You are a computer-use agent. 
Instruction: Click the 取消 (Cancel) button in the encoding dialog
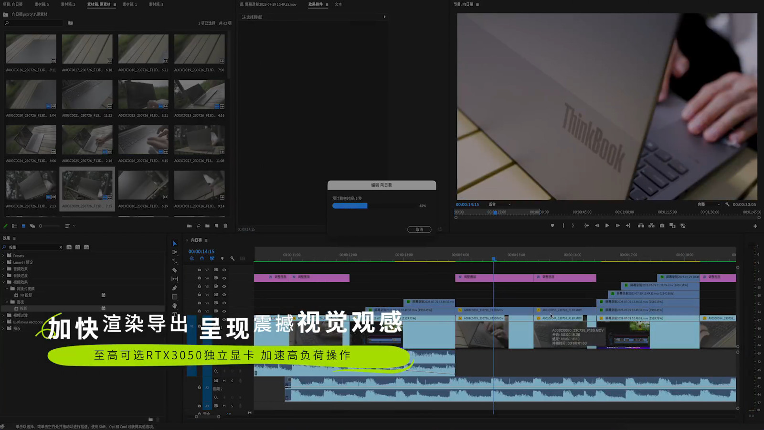pyautogui.click(x=419, y=229)
